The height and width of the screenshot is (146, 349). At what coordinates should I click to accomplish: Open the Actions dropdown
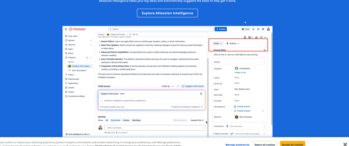(x=233, y=43)
